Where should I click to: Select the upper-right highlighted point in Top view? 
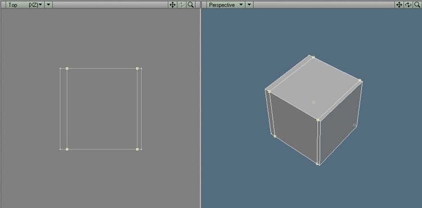click(x=137, y=68)
